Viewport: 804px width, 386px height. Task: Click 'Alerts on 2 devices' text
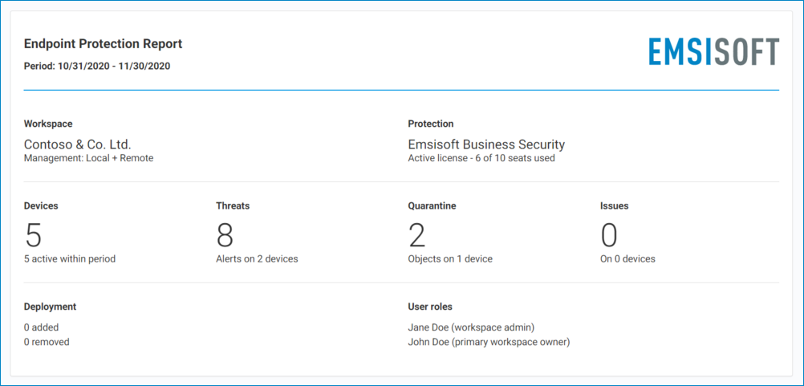(257, 259)
